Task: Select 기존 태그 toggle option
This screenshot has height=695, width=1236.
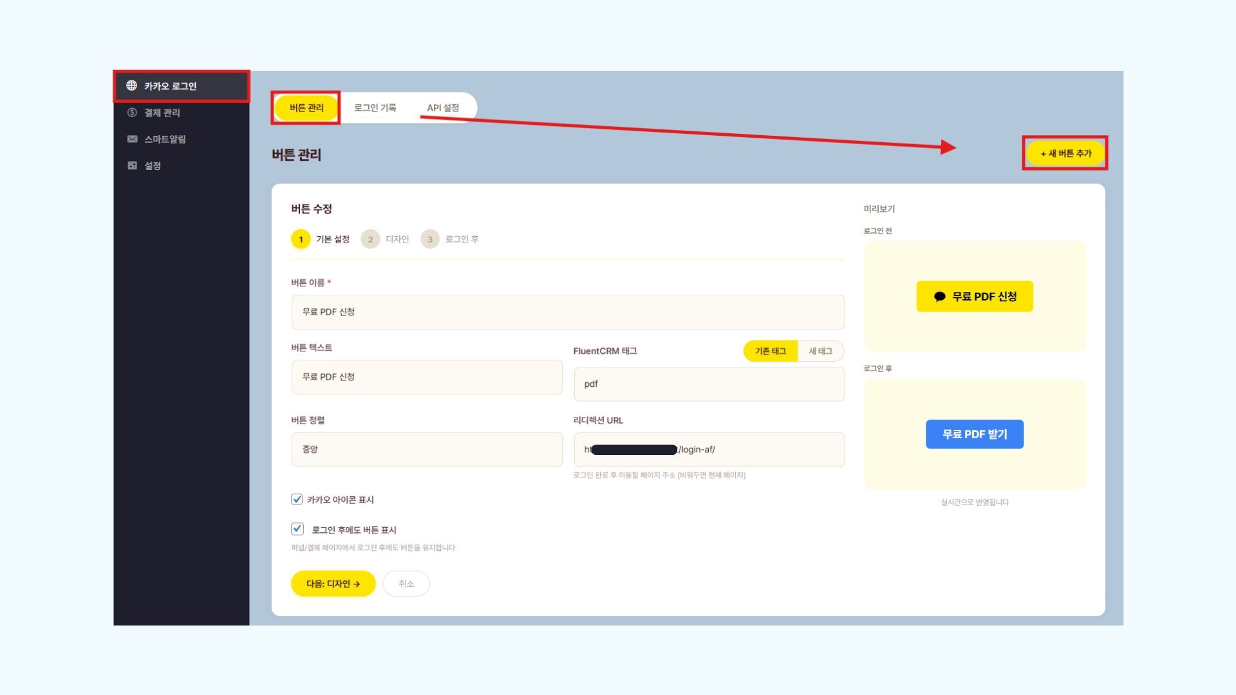Action: coord(770,351)
